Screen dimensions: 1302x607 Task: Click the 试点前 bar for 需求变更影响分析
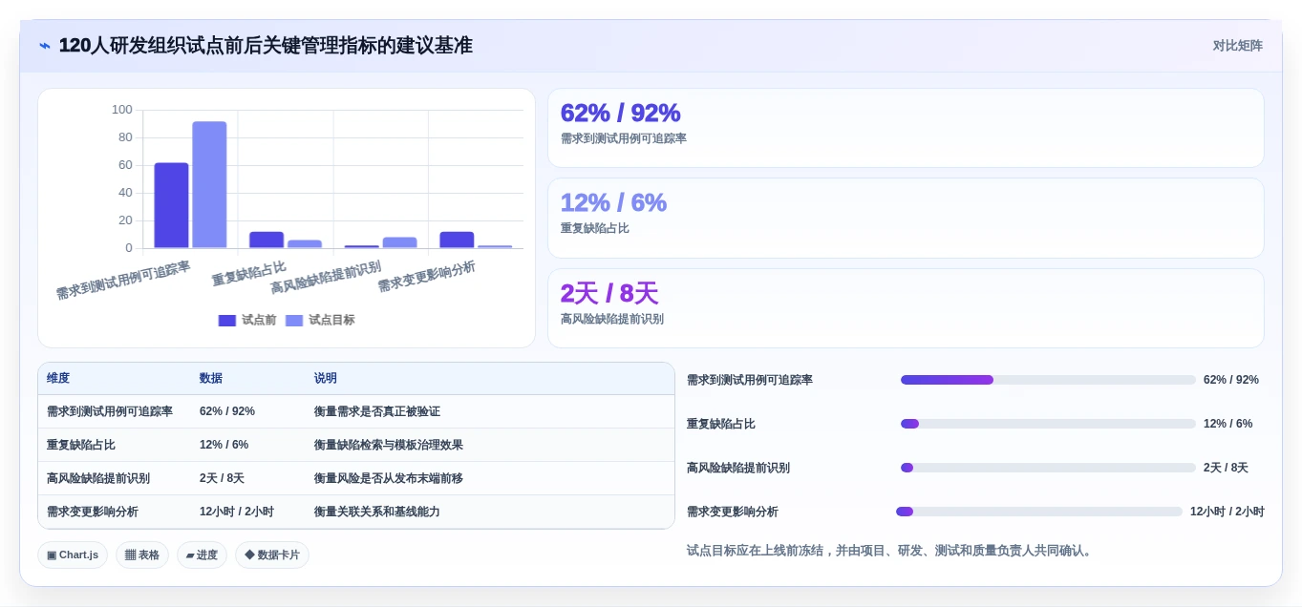coord(457,240)
